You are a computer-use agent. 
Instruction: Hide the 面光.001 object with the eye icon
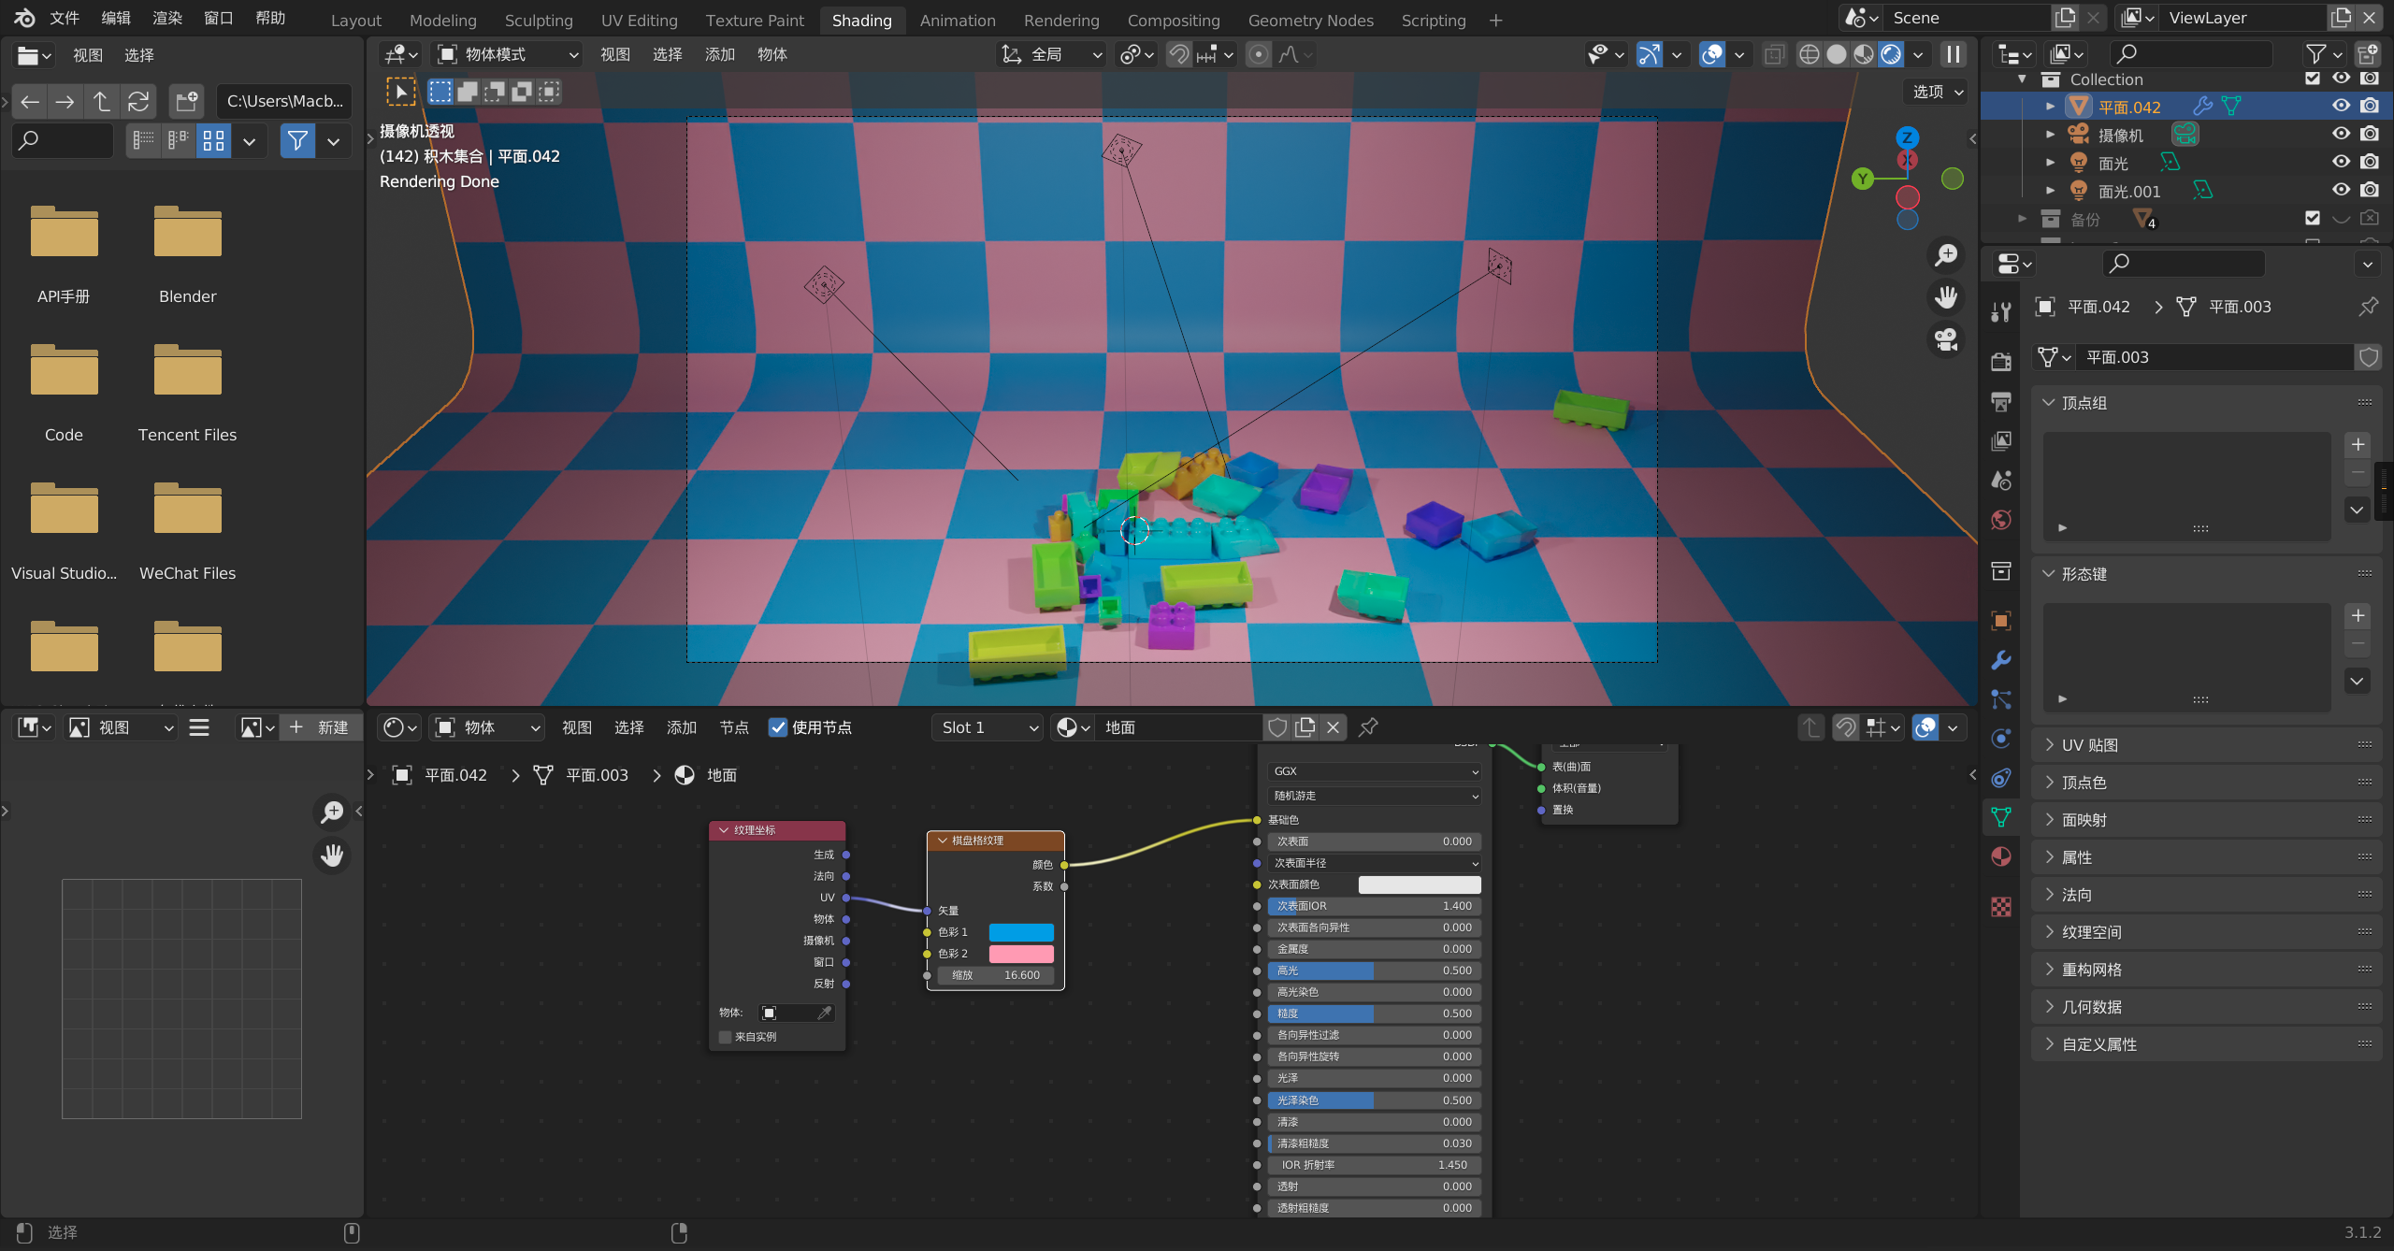tap(2341, 190)
